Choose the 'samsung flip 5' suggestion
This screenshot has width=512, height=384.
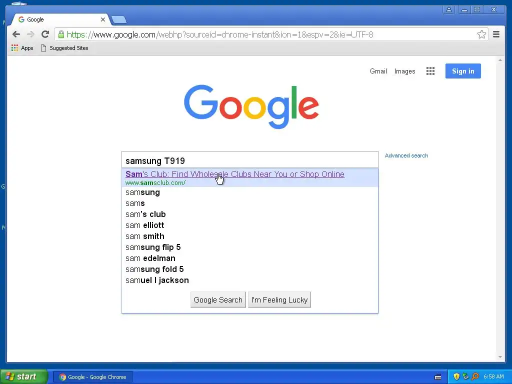tap(250, 247)
